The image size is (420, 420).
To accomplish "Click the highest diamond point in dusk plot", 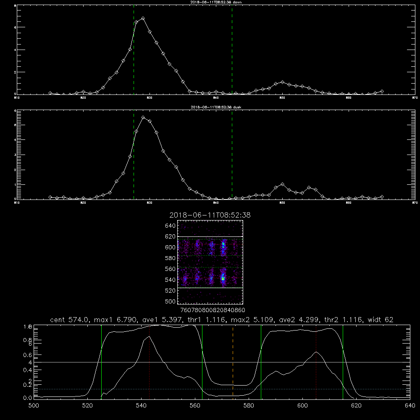I will [143, 117].
